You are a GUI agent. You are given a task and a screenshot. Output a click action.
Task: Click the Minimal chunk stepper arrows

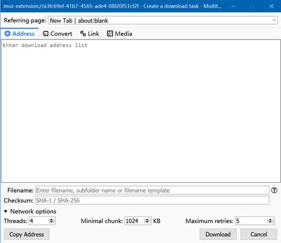click(147, 221)
